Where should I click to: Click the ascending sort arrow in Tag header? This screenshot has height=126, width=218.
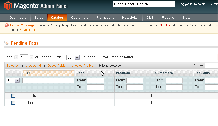coord(72,73)
